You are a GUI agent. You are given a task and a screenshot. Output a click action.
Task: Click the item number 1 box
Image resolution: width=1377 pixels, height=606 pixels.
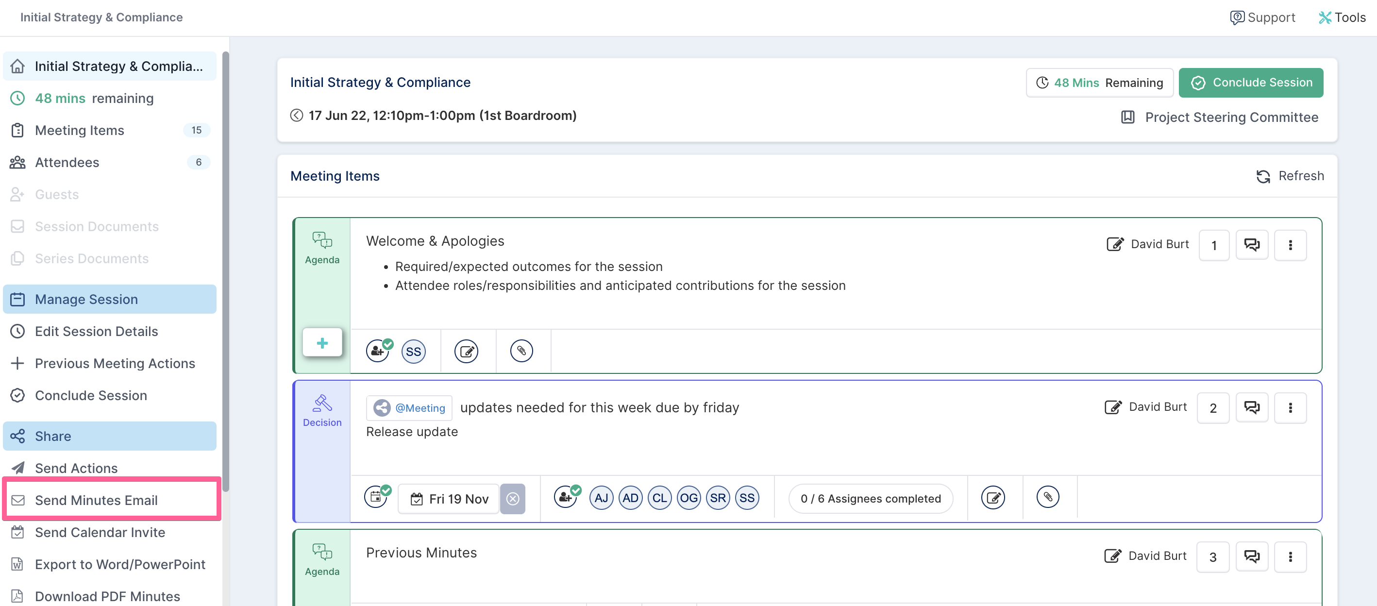[x=1214, y=245]
